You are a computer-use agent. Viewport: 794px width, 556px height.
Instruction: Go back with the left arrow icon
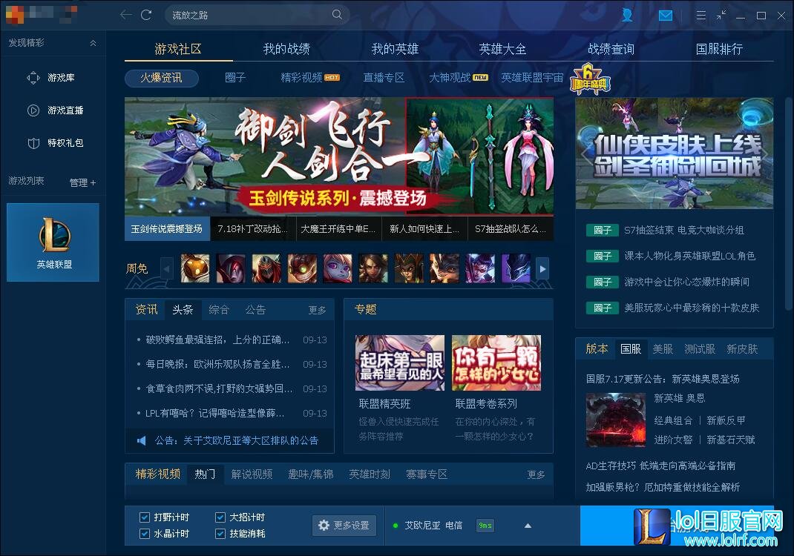click(x=125, y=15)
